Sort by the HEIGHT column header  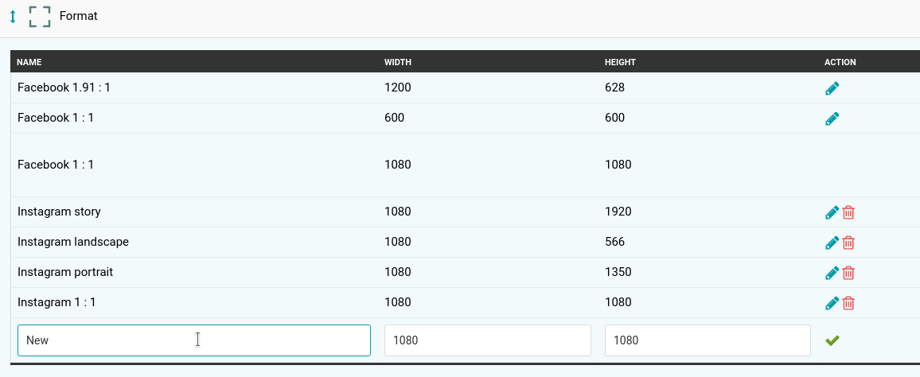(620, 62)
